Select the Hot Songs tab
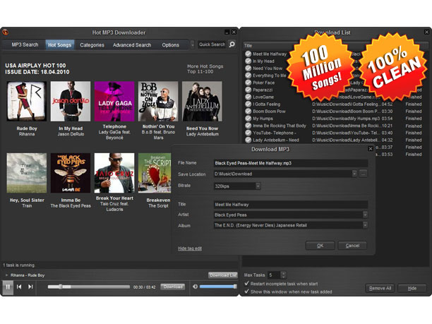This screenshot has height=324, width=432. pos(60,45)
